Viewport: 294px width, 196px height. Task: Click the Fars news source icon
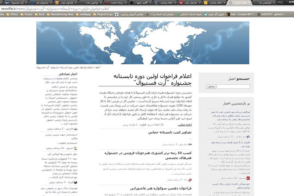pyautogui.click(x=76, y=129)
